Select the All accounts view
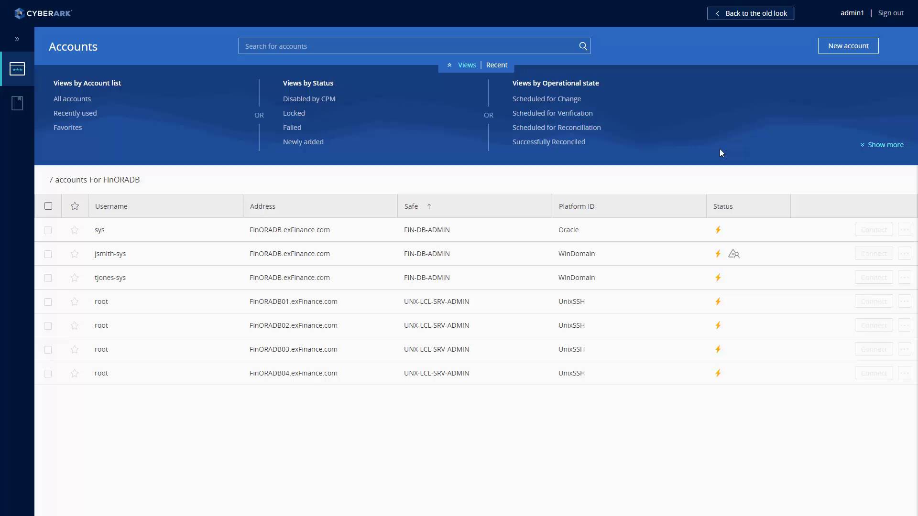The width and height of the screenshot is (918, 516). click(72, 99)
